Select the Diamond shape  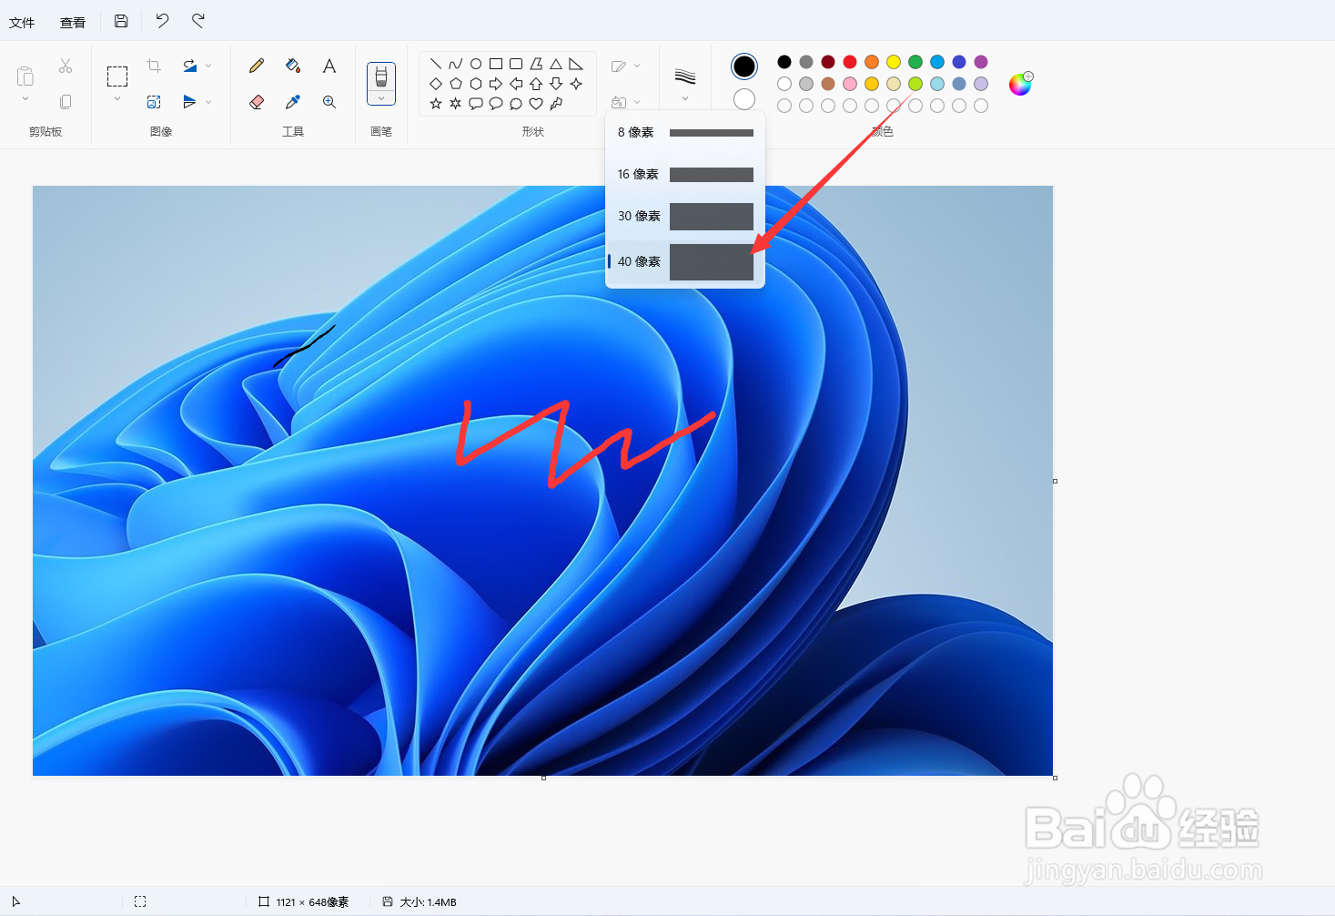[436, 84]
